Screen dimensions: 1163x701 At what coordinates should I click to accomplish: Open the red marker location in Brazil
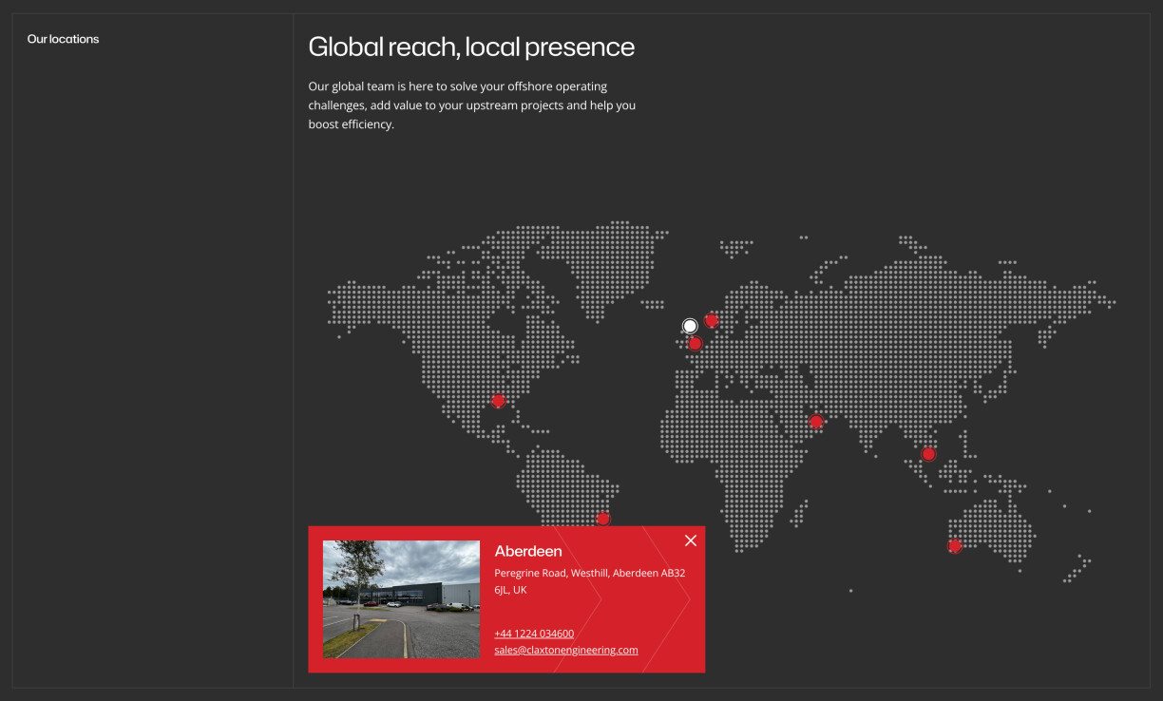(x=602, y=518)
